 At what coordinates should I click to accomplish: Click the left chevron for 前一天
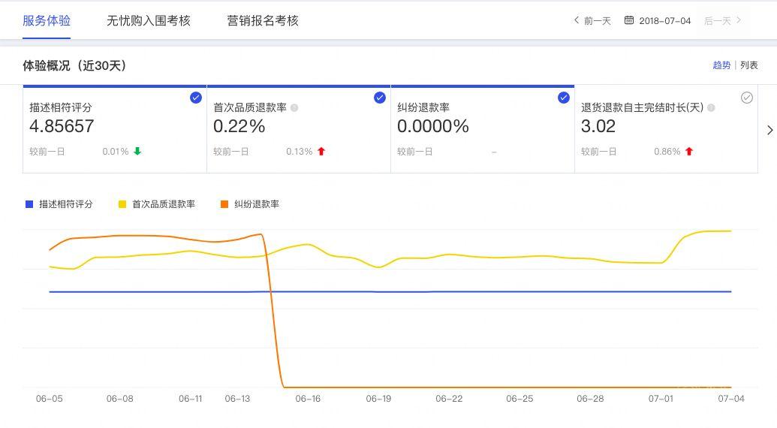click(577, 20)
